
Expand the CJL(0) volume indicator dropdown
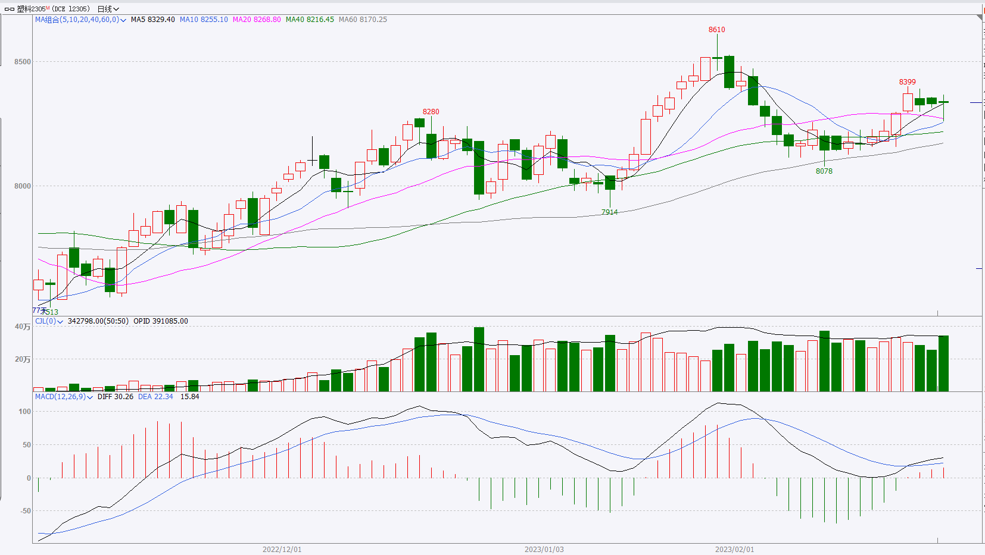pos(60,322)
